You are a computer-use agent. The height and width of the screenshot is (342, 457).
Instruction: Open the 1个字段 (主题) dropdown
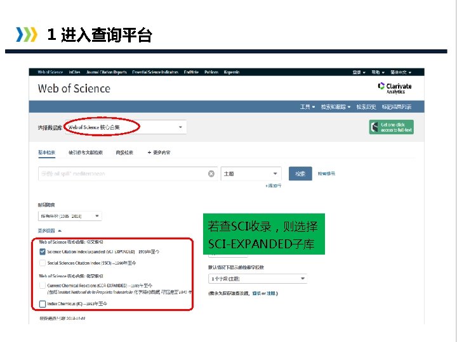coord(258,279)
